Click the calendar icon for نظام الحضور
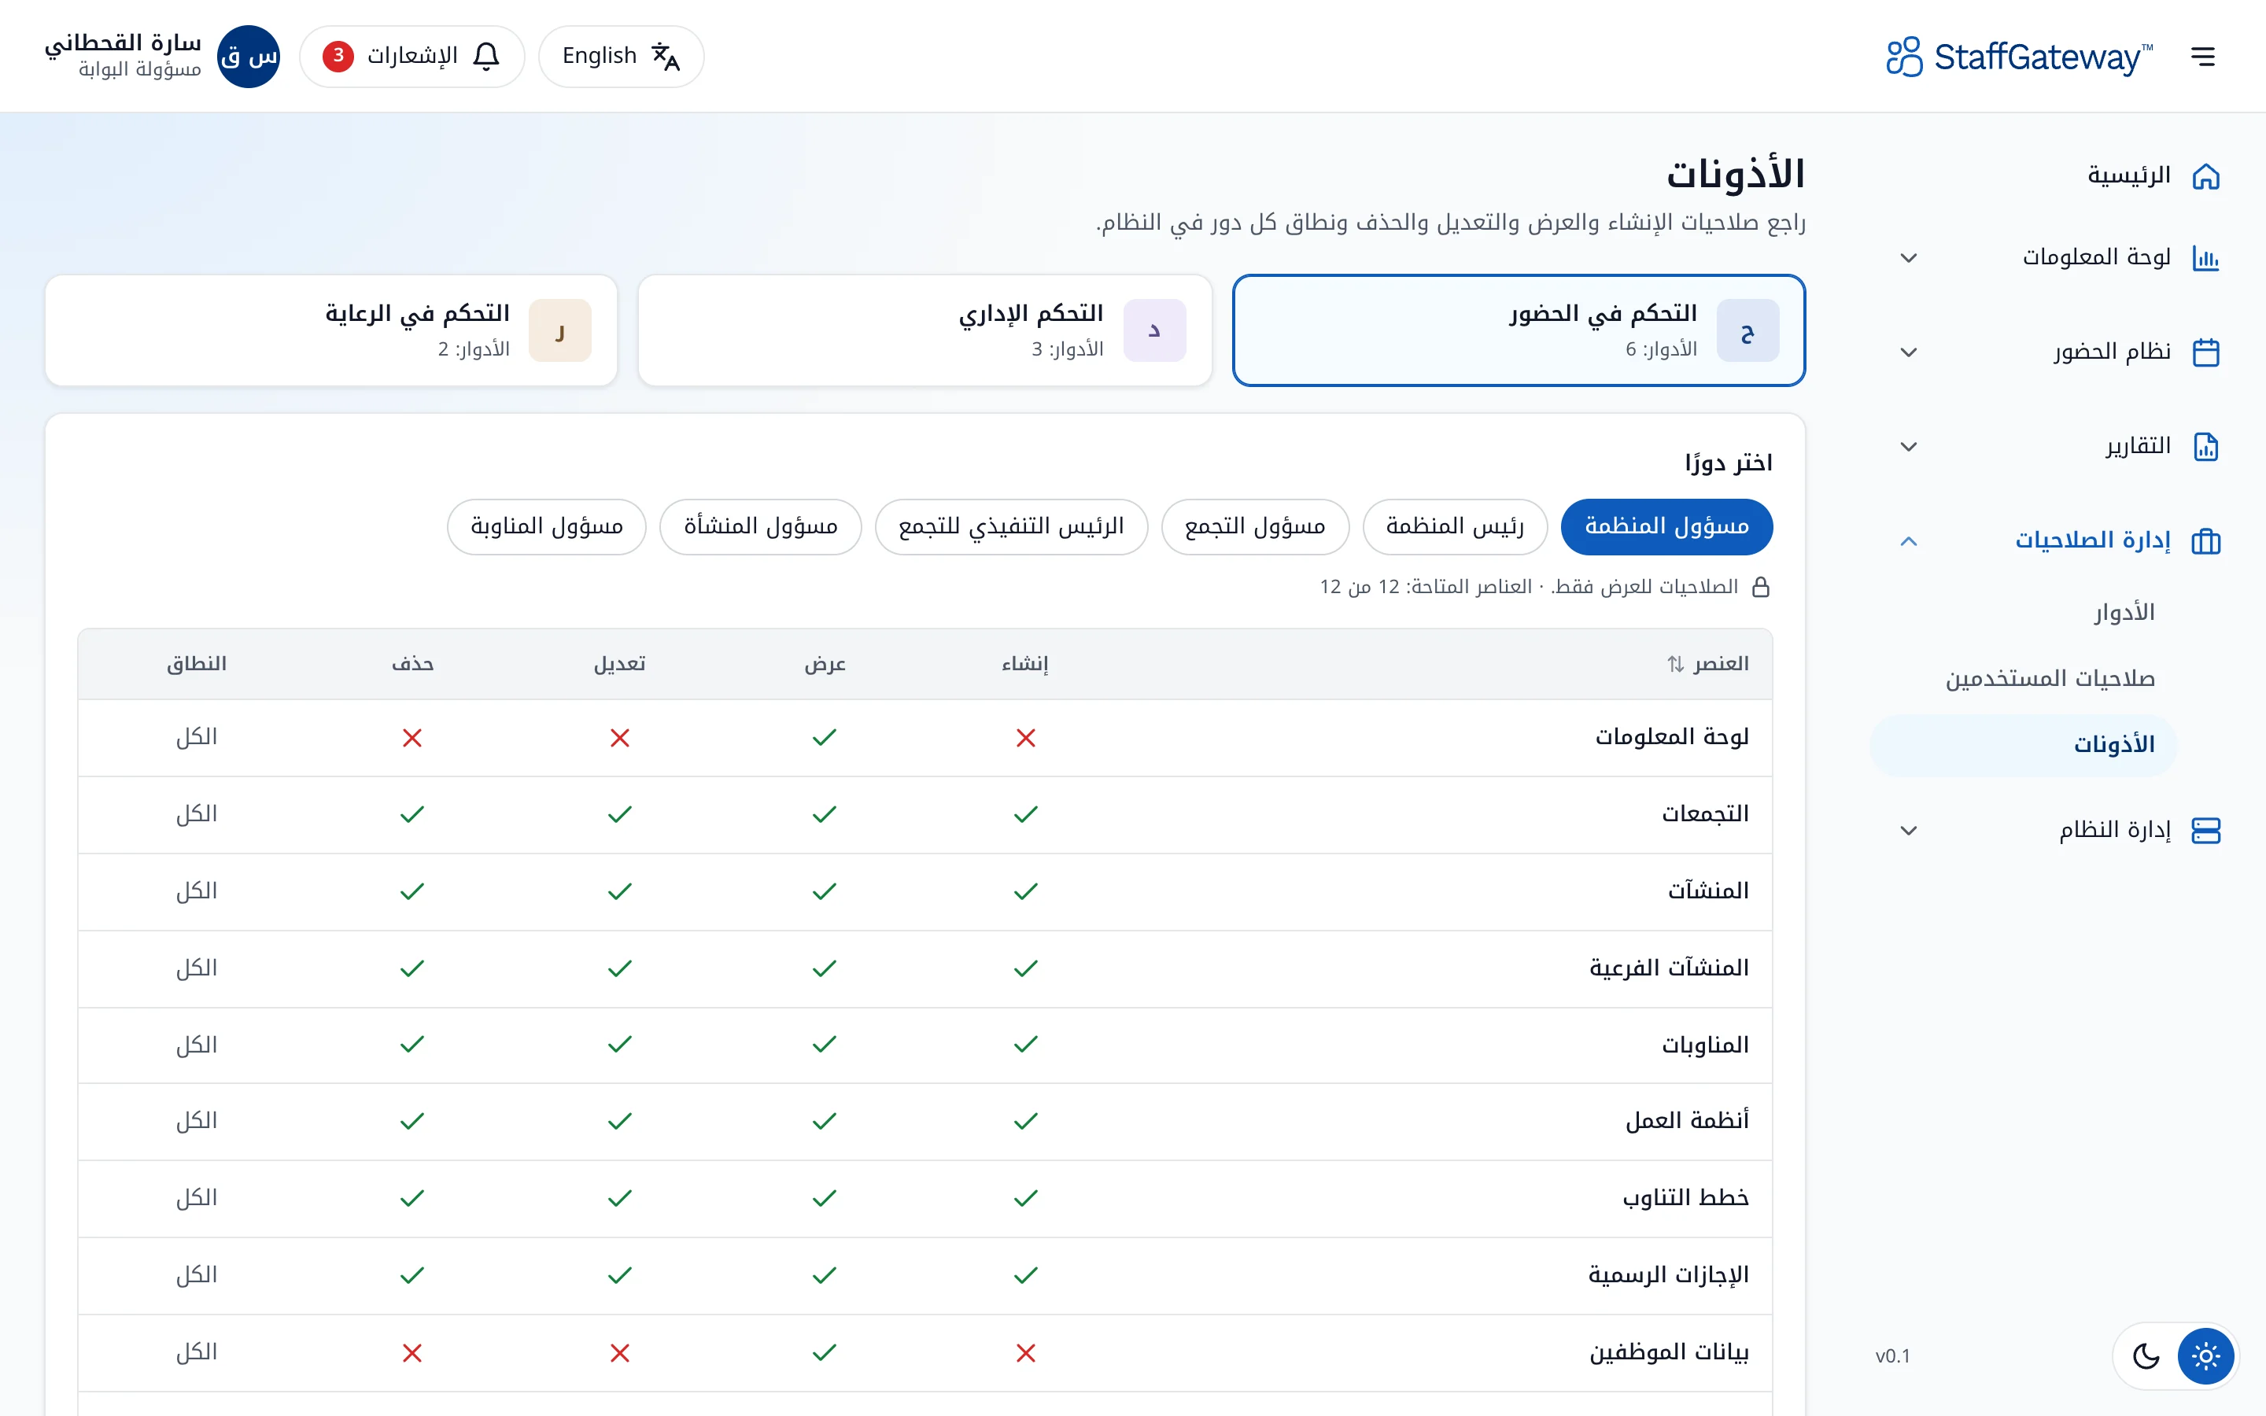This screenshot has width=2266, height=1416. pos(2205,352)
